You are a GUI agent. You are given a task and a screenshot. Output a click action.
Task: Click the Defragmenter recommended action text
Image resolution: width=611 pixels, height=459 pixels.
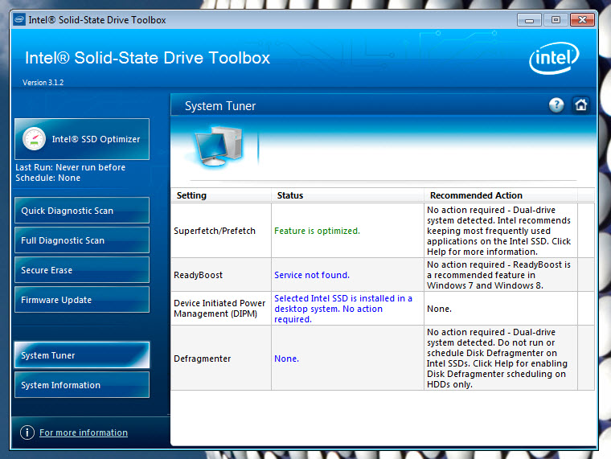[497, 358]
